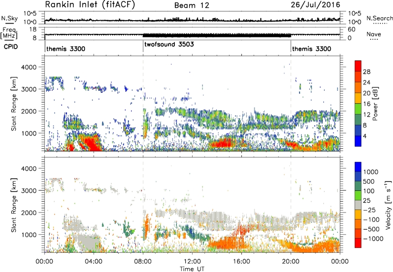Select the 'twofsound 3503' CPID label
This screenshot has width=393, height=272.
169,45
